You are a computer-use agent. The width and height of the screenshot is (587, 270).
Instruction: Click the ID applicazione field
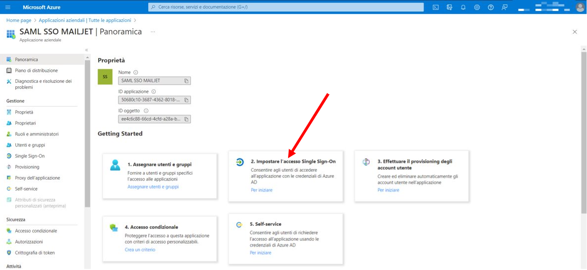[x=154, y=100]
